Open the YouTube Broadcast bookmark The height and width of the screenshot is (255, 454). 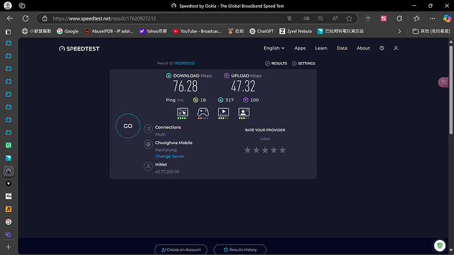click(x=197, y=31)
